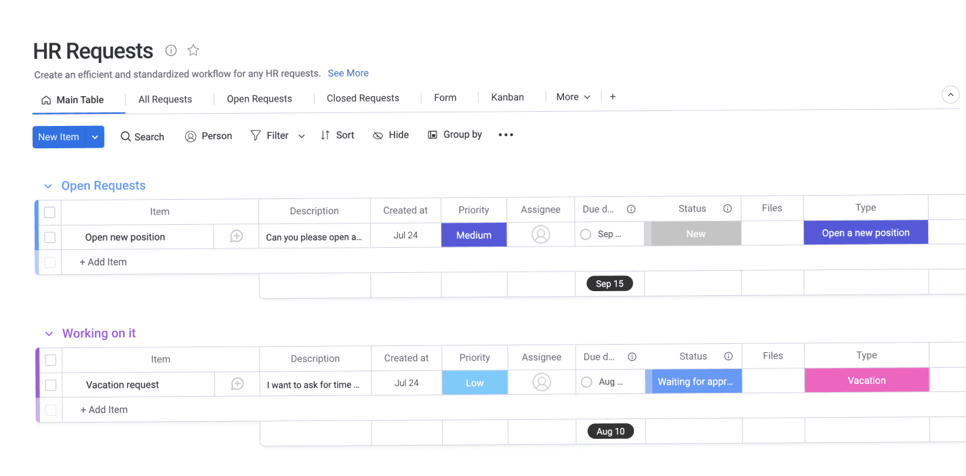This screenshot has height=476, width=966.
Task: Click Type column header in Working on it
Action: (866, 355)
